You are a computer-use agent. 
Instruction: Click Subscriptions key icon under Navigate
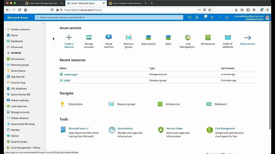pos(62,104)
